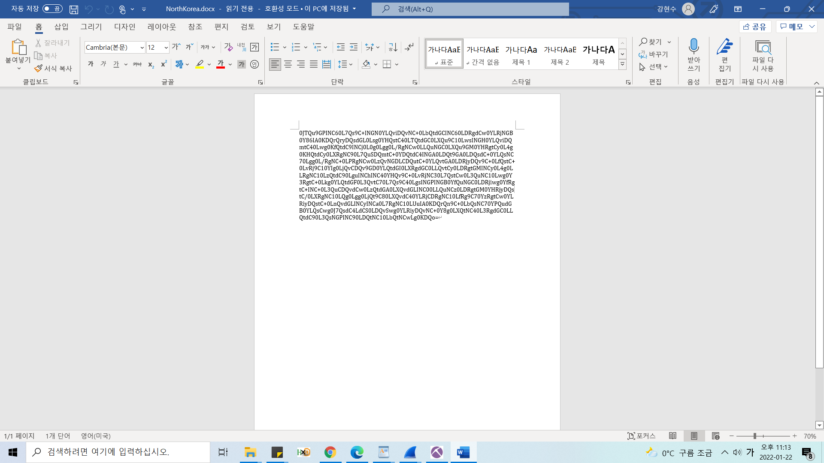
Task: Sort paragraph text with the sort icon
Action: click(393, 47)
